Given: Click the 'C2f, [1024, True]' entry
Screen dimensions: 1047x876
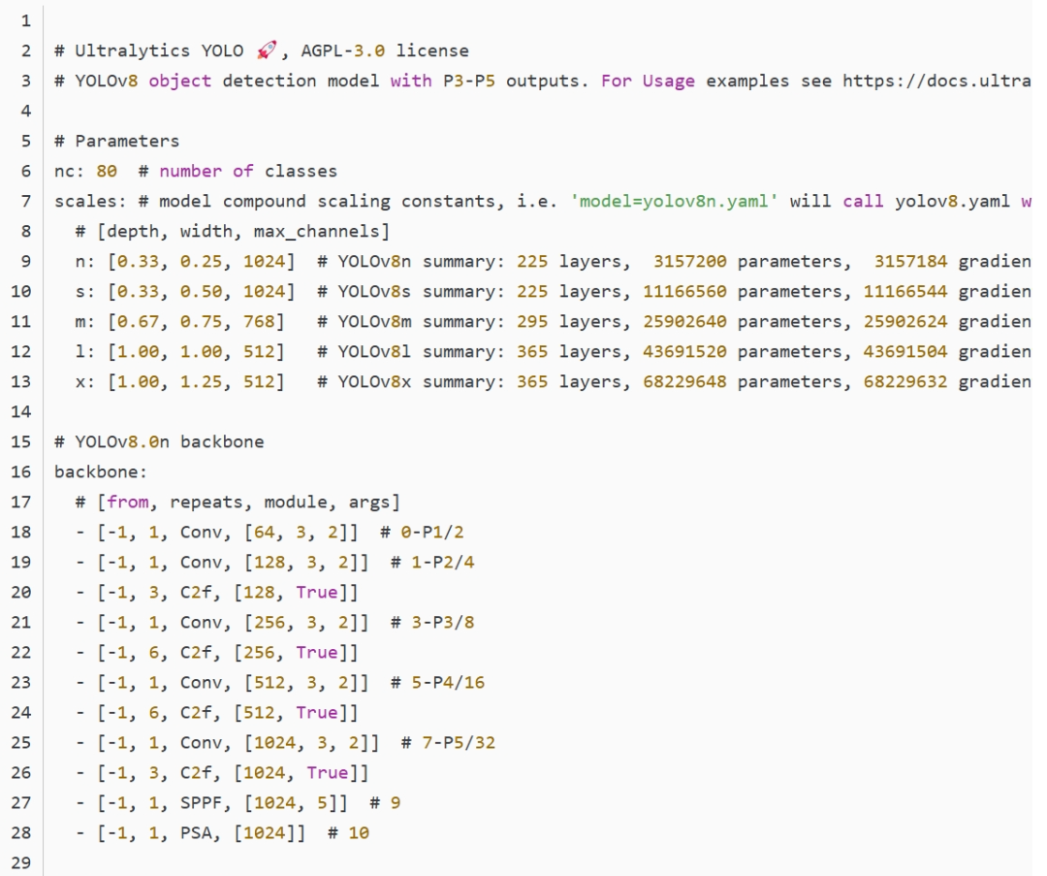Looking at the screenshot, I should pos(274,772).
